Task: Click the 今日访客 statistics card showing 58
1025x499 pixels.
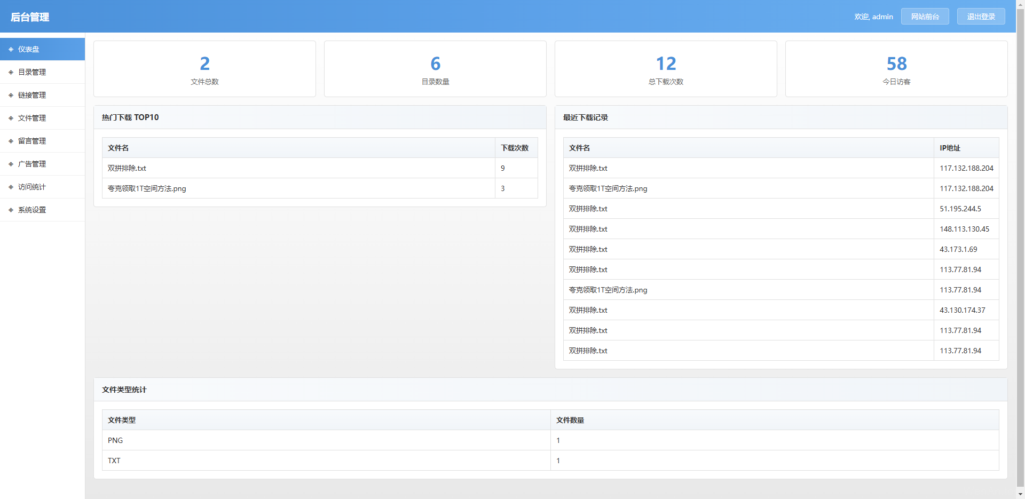Action: 896,69
